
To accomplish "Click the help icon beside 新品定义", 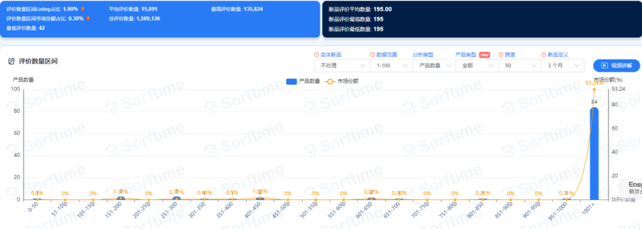I will [544, 55].
